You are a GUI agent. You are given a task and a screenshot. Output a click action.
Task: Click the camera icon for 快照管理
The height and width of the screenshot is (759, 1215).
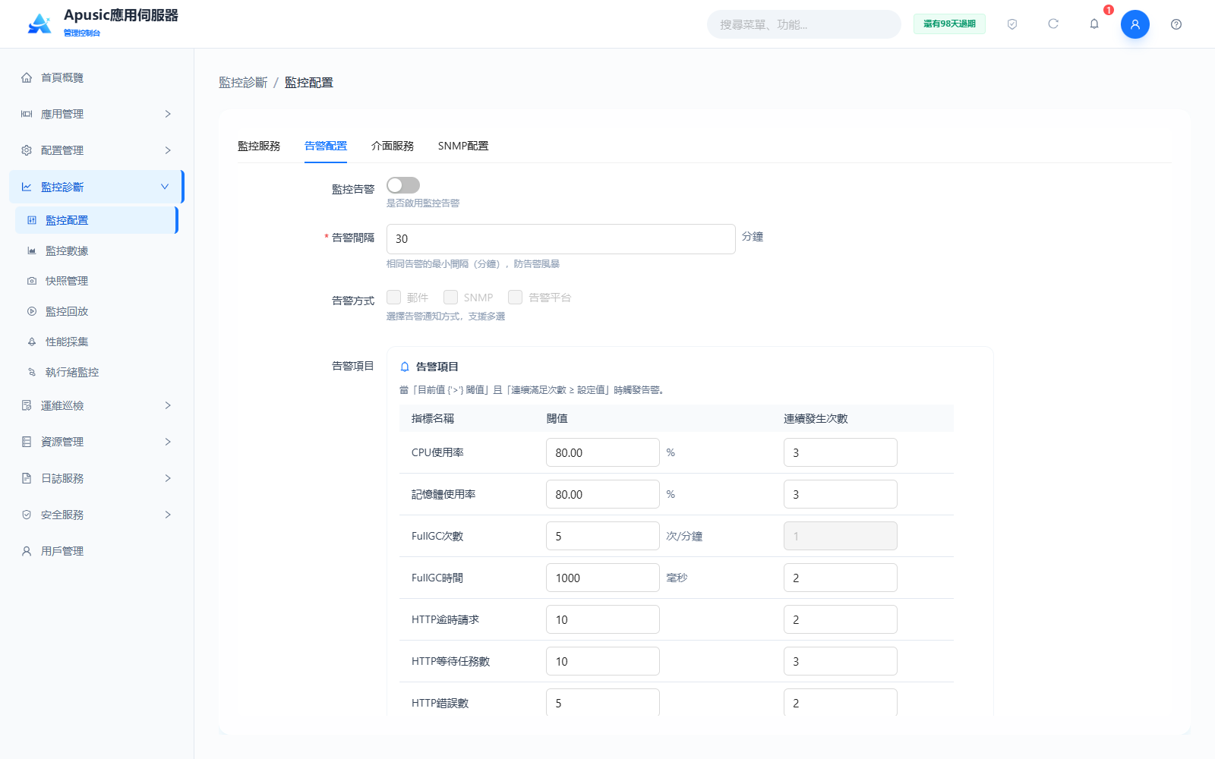pos(32,281)
